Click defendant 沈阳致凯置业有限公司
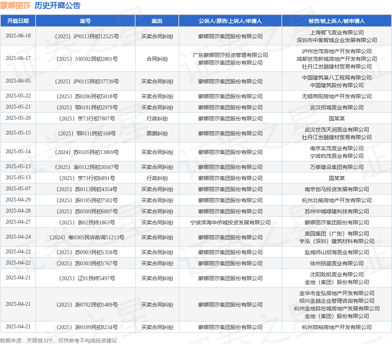 tap(337, 274)
